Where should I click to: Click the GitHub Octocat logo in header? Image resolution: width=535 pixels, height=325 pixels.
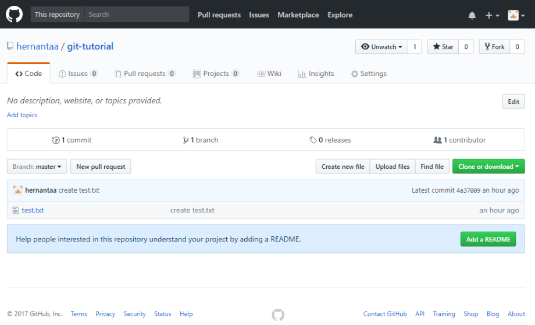tap(15, 15)
